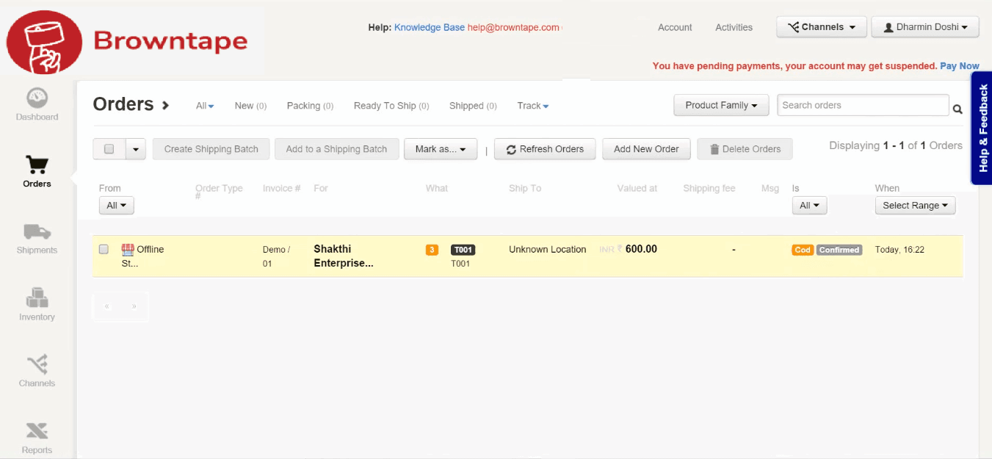Tick the checkbox for the Shakthi Enterprise order

(x=104, y=250)
